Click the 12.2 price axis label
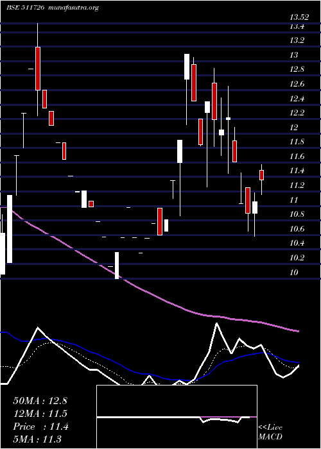The width and height of the screenshot is (321, 449). tap(297, 112)
